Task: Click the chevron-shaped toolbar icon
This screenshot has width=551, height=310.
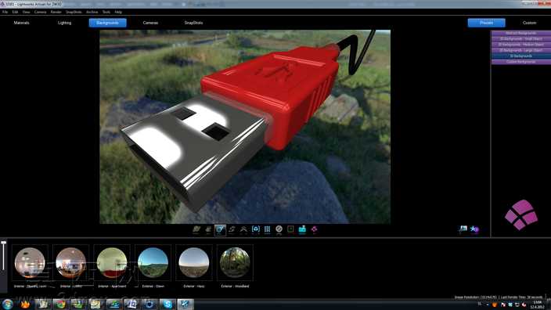Action: pos(243,229)
